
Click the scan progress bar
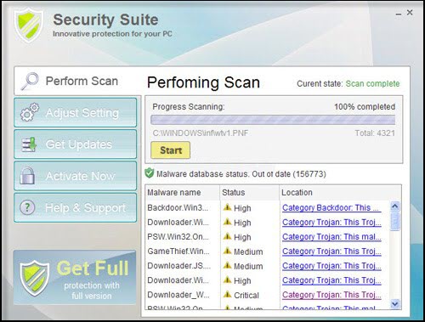(273, 120)
